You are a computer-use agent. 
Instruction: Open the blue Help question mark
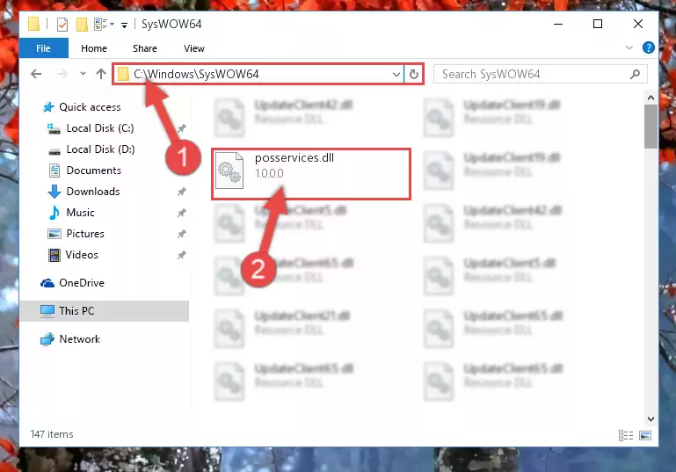pyautogui.click(x=648, y=47)
